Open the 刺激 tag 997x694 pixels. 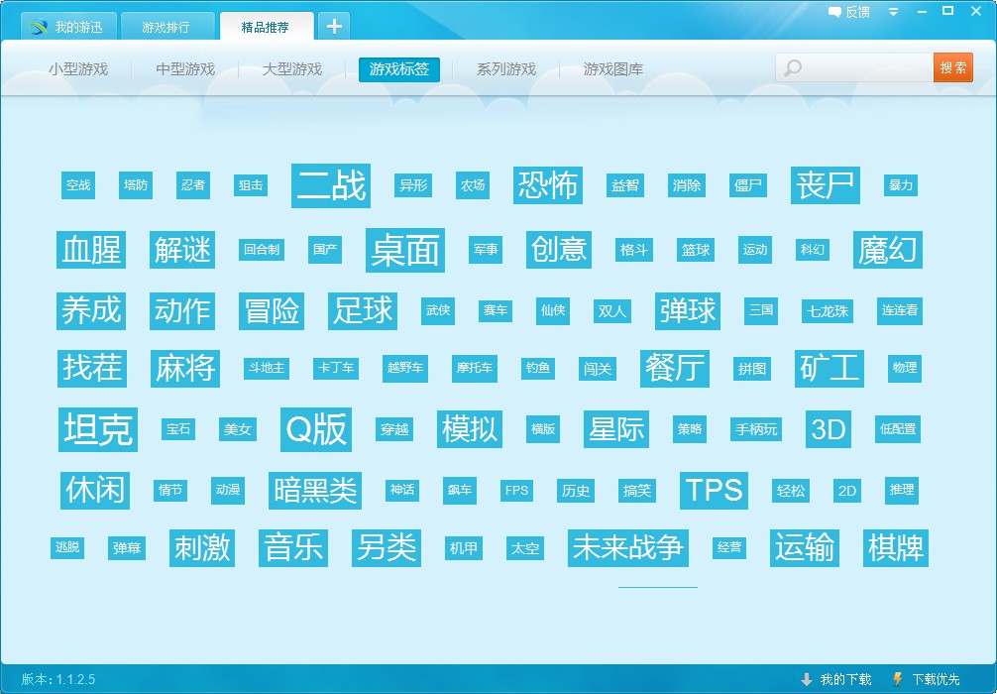point(201,547)
